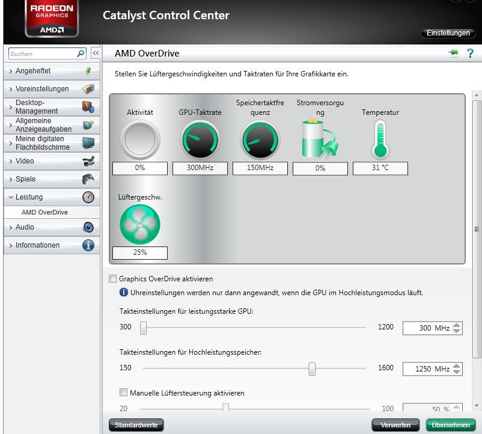Click the Desktop-Management icon
This screenshot has width=482, height=434.
(88, 106)
